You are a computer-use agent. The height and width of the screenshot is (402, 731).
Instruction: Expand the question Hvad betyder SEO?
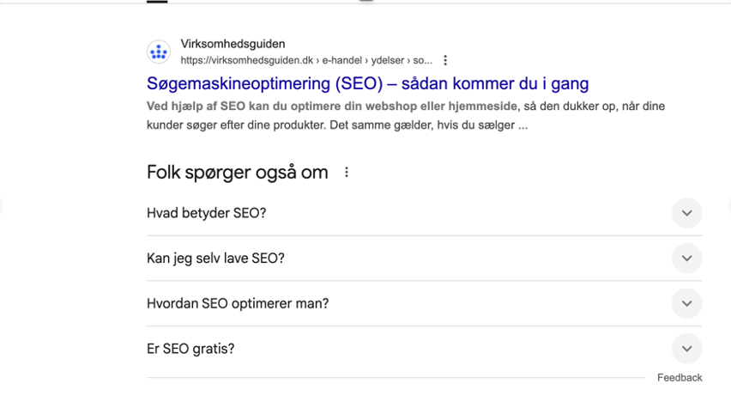coord(207,213)
